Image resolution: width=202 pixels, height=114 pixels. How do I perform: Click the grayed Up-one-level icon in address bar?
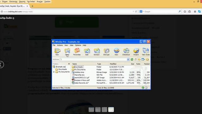point(135,59)
